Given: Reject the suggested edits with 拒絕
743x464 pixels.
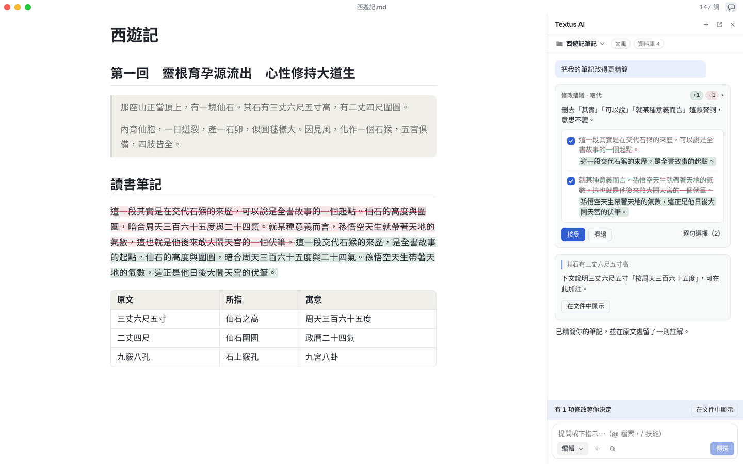Looking at the screenshot, I should point(600,235).
